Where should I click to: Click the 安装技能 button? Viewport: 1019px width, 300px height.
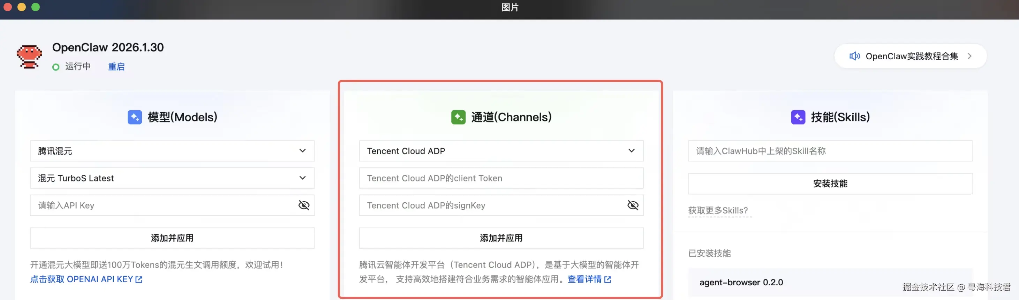830,183
